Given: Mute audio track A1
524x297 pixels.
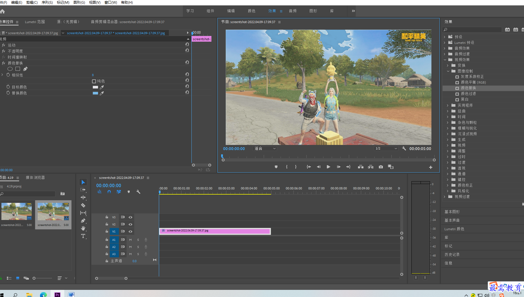Looking at the screenshot, I should [x=130, y=240].
